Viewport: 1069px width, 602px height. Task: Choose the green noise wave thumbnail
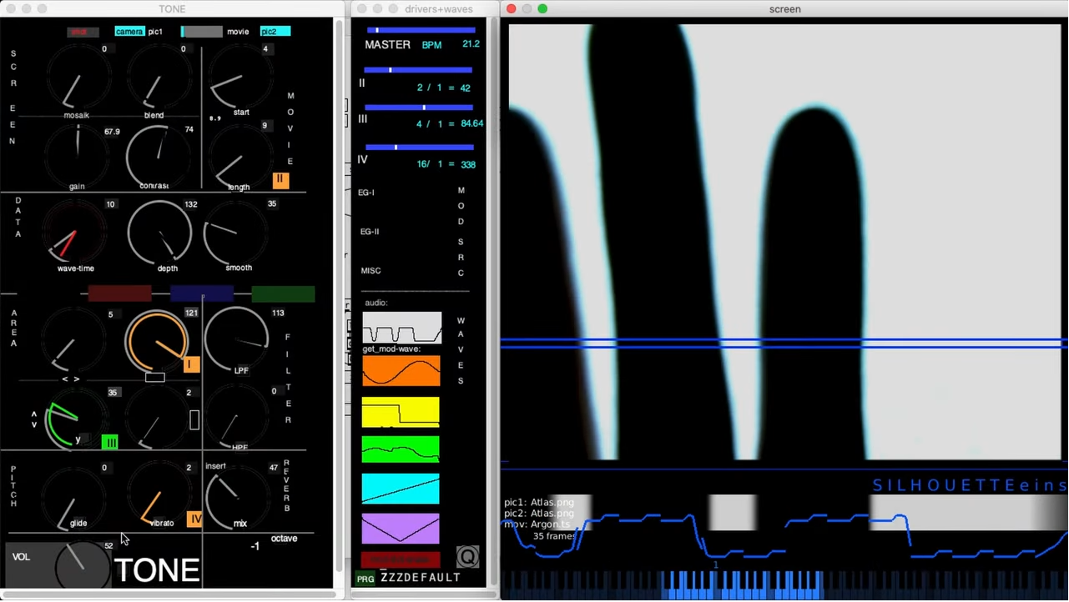[x=401, y=449]
